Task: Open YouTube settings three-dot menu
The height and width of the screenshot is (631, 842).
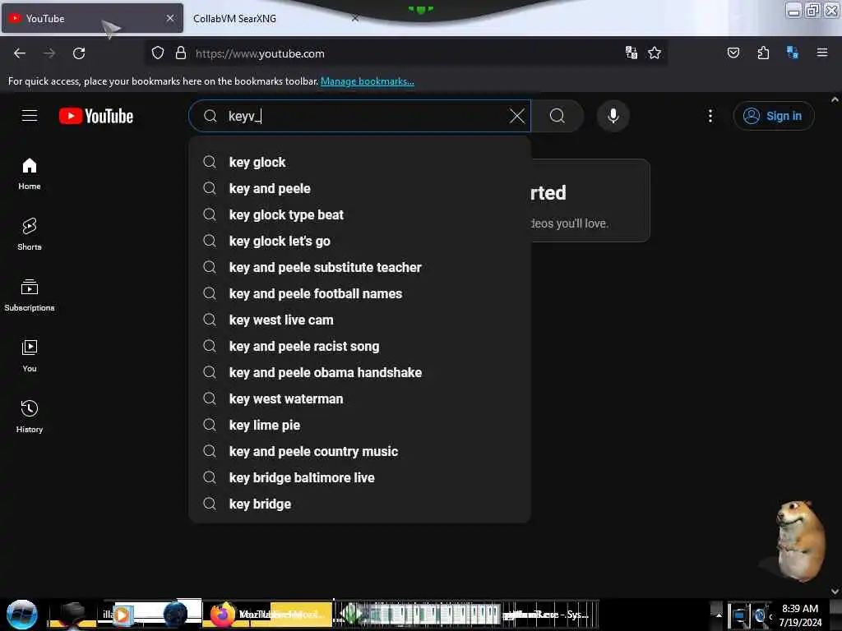Action: (710, 116)
